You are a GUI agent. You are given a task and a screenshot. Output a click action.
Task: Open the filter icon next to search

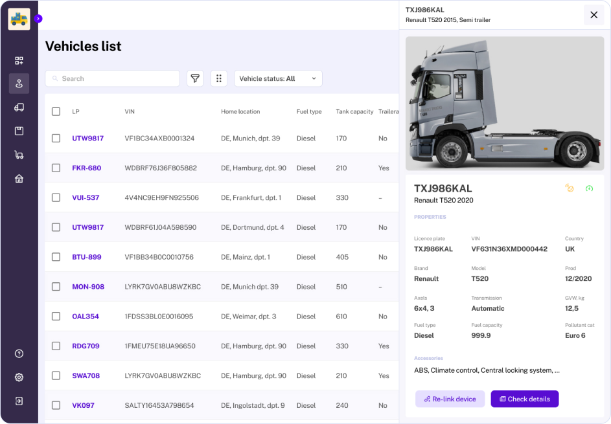pyautogui.click(x=195, y=78)
